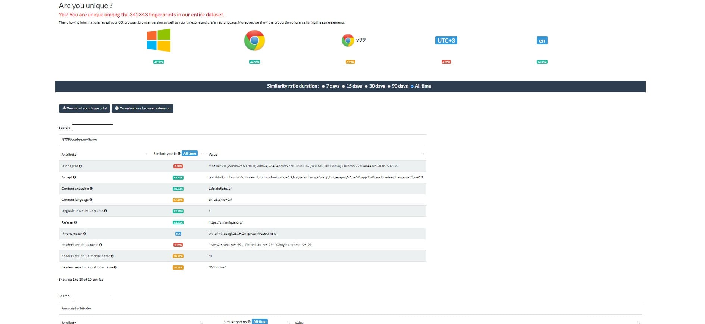Click the 43.72% badge in the Accept row

(178, 177)
